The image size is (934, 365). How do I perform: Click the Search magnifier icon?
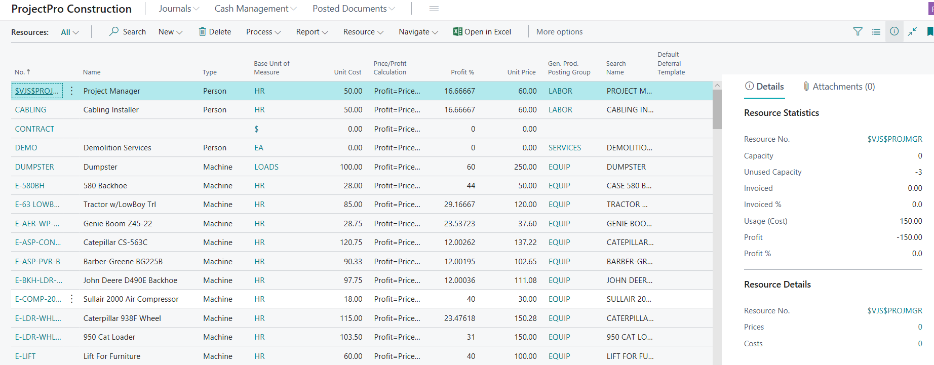tap(114, 31)
